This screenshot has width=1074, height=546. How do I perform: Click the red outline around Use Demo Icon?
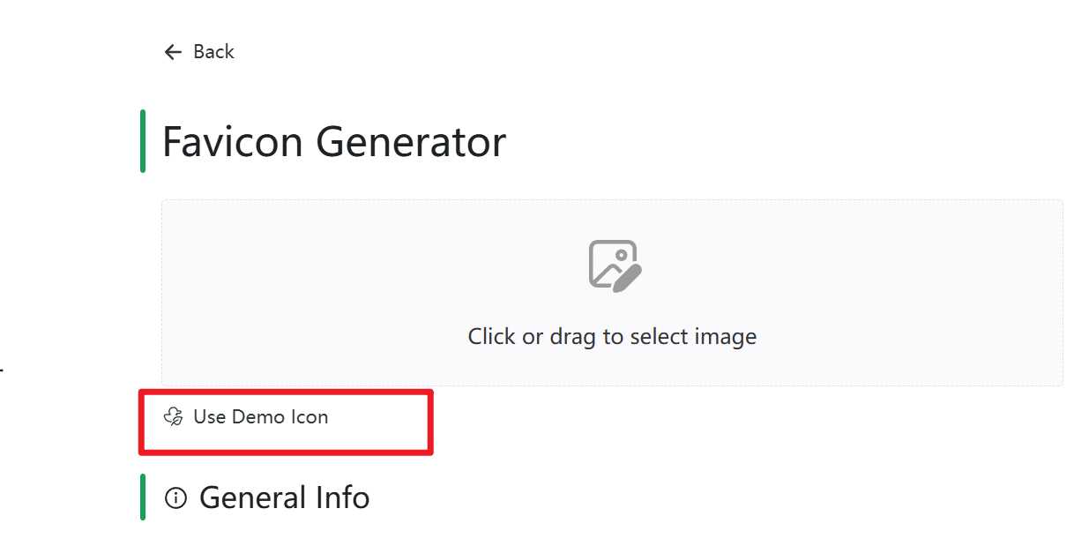[x=430, y=423]
